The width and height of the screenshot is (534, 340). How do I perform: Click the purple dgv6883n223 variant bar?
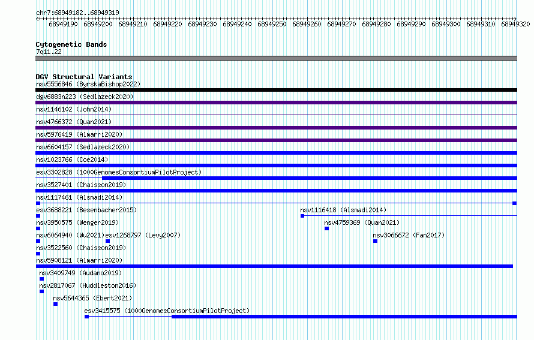[276, 103]
